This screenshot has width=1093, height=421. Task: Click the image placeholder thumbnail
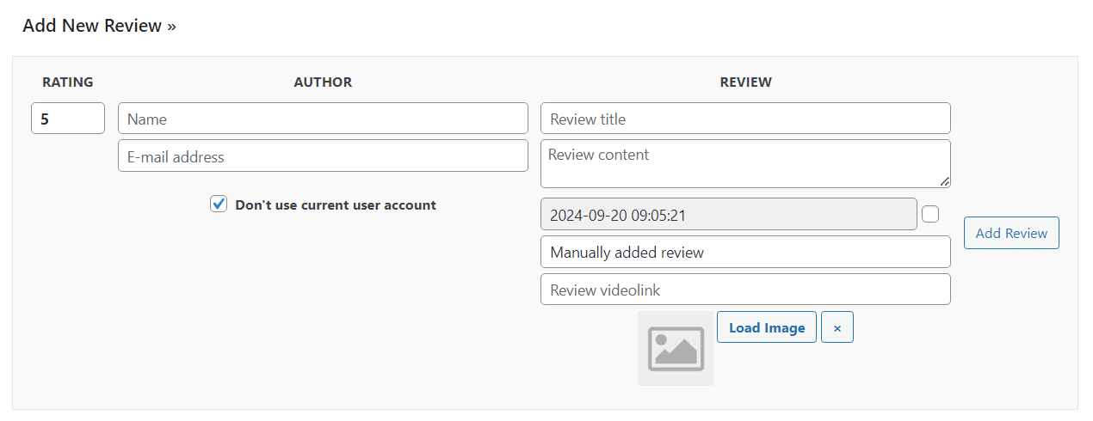[676, 348]
